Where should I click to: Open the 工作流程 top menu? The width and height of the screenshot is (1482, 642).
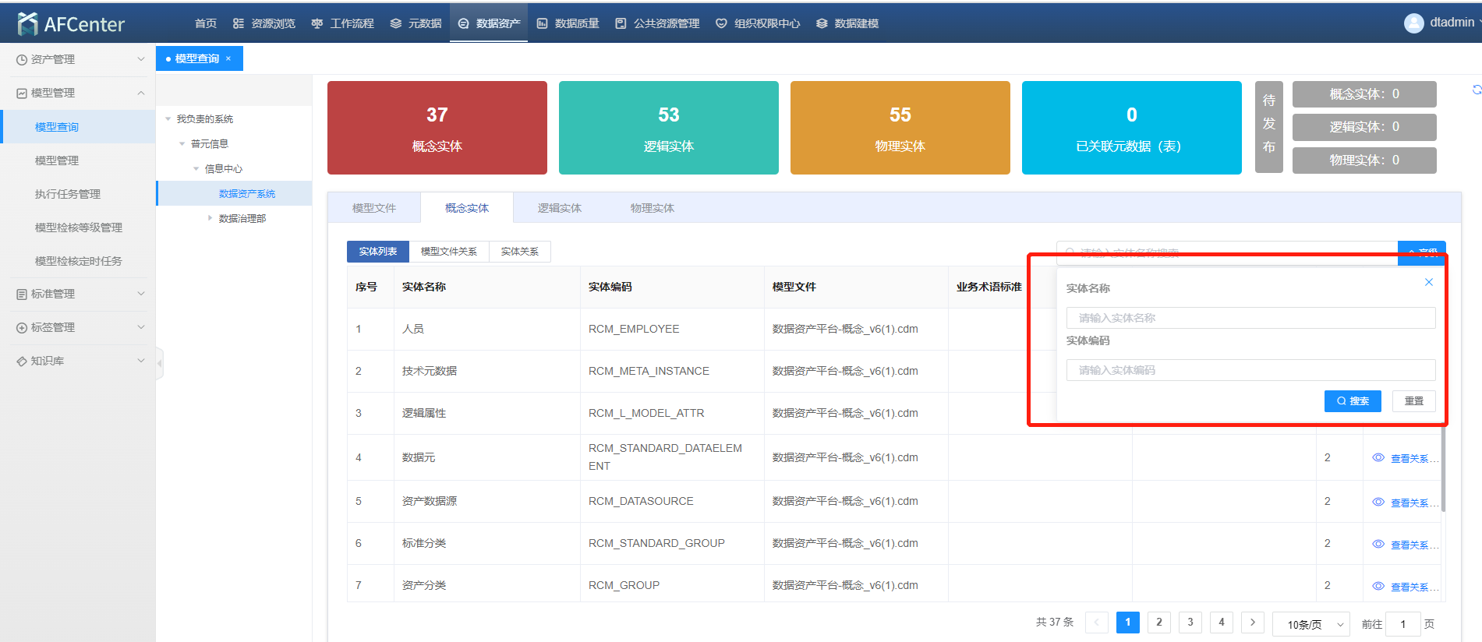coord(342,23)
